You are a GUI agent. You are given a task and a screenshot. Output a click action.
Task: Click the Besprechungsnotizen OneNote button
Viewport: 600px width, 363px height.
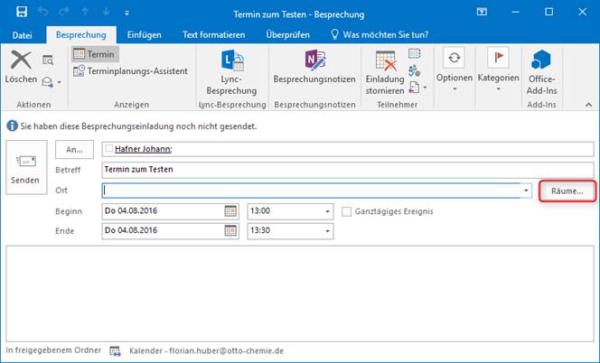pyautogui.click(x=314, y=68)
